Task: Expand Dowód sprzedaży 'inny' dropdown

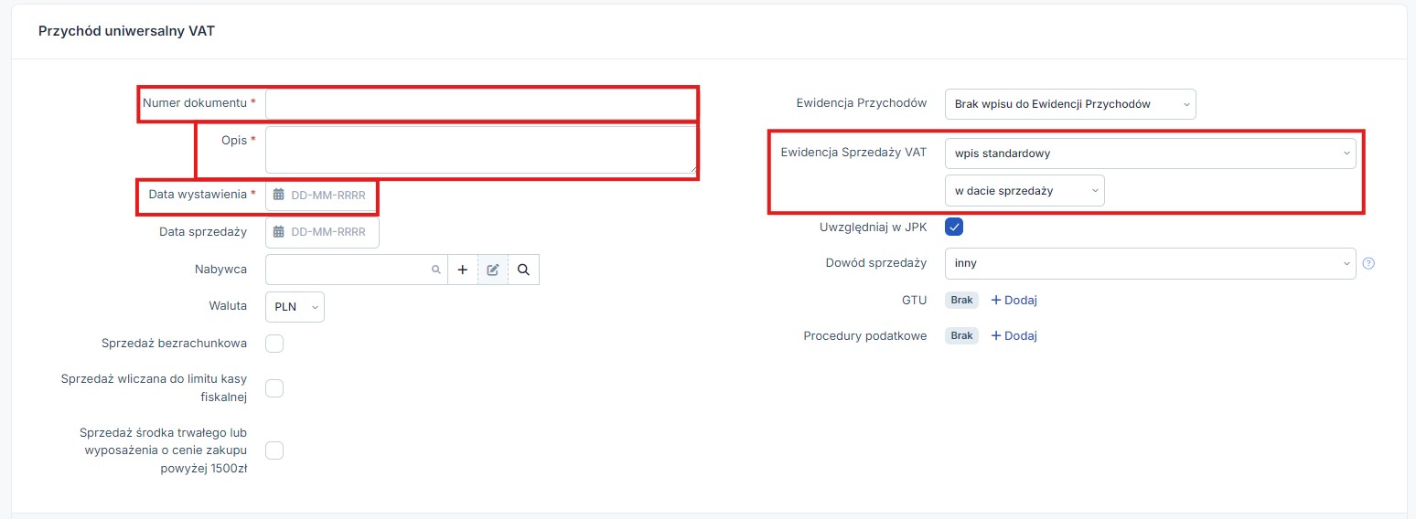Action: click(x=1150, y=263)
